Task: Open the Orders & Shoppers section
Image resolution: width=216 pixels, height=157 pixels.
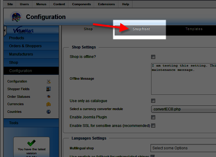Action: [25, 46]
